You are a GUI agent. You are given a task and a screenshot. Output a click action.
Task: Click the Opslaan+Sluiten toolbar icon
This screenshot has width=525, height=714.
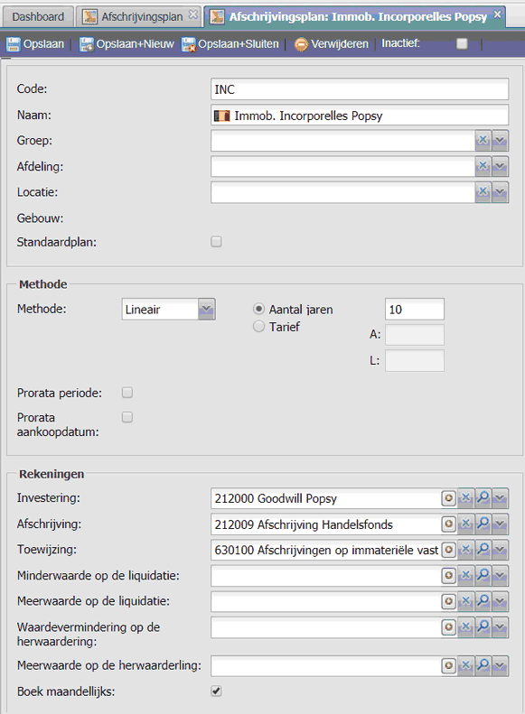coord(188,44)
